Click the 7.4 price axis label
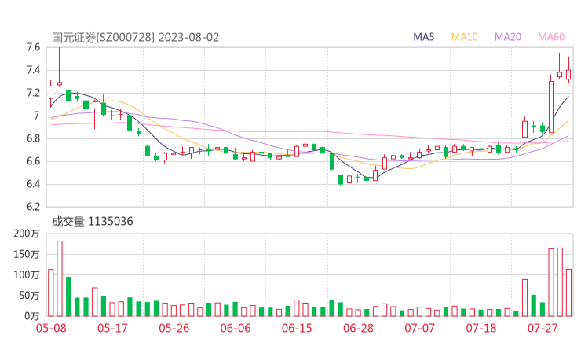This screenshot has height=346, width=581. coord(33,70)
